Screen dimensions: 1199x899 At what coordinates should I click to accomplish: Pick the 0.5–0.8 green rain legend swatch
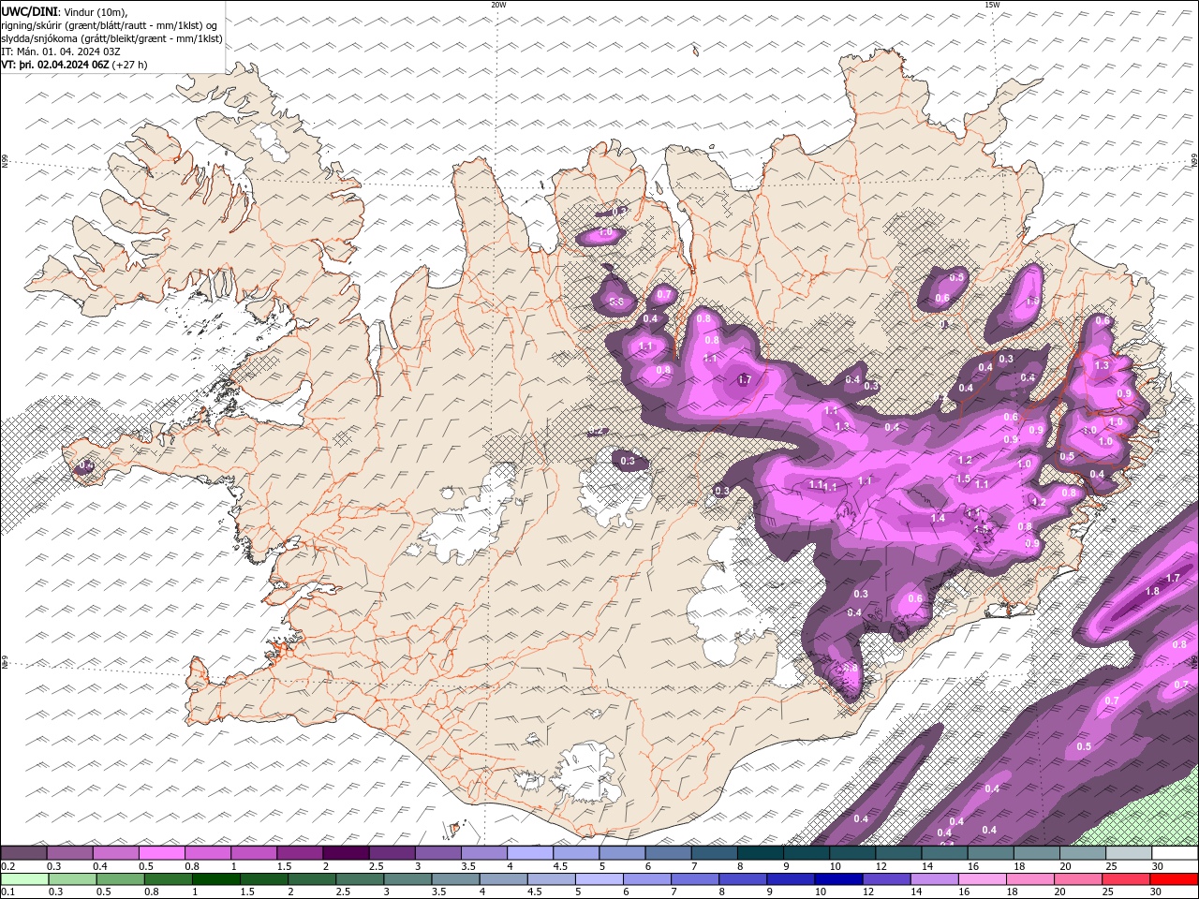120,878
